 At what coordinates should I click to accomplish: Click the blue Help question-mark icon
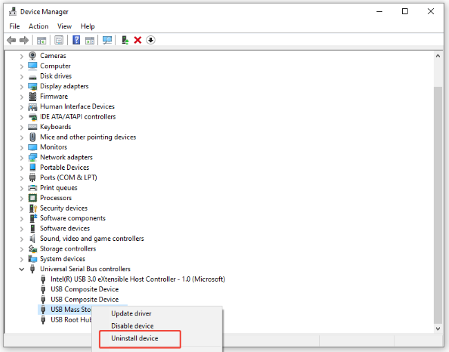tap(76, 40)
